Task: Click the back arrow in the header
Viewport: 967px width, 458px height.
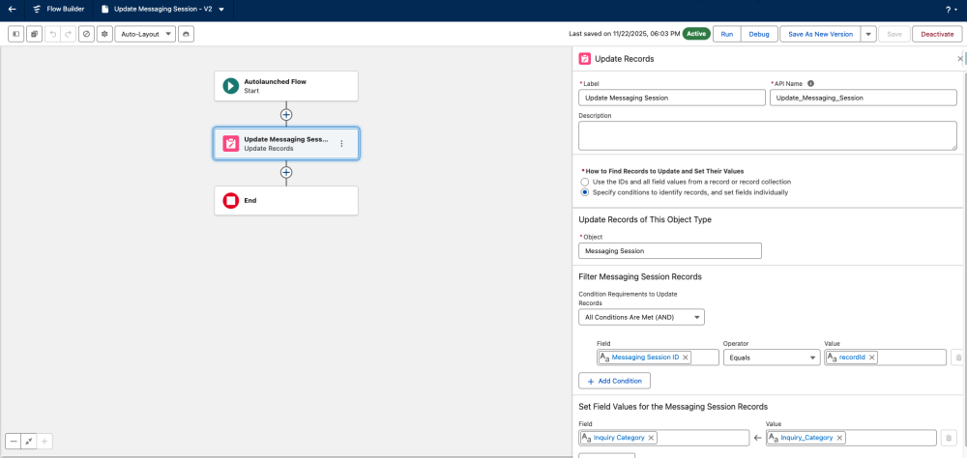Action: [13, 10]
